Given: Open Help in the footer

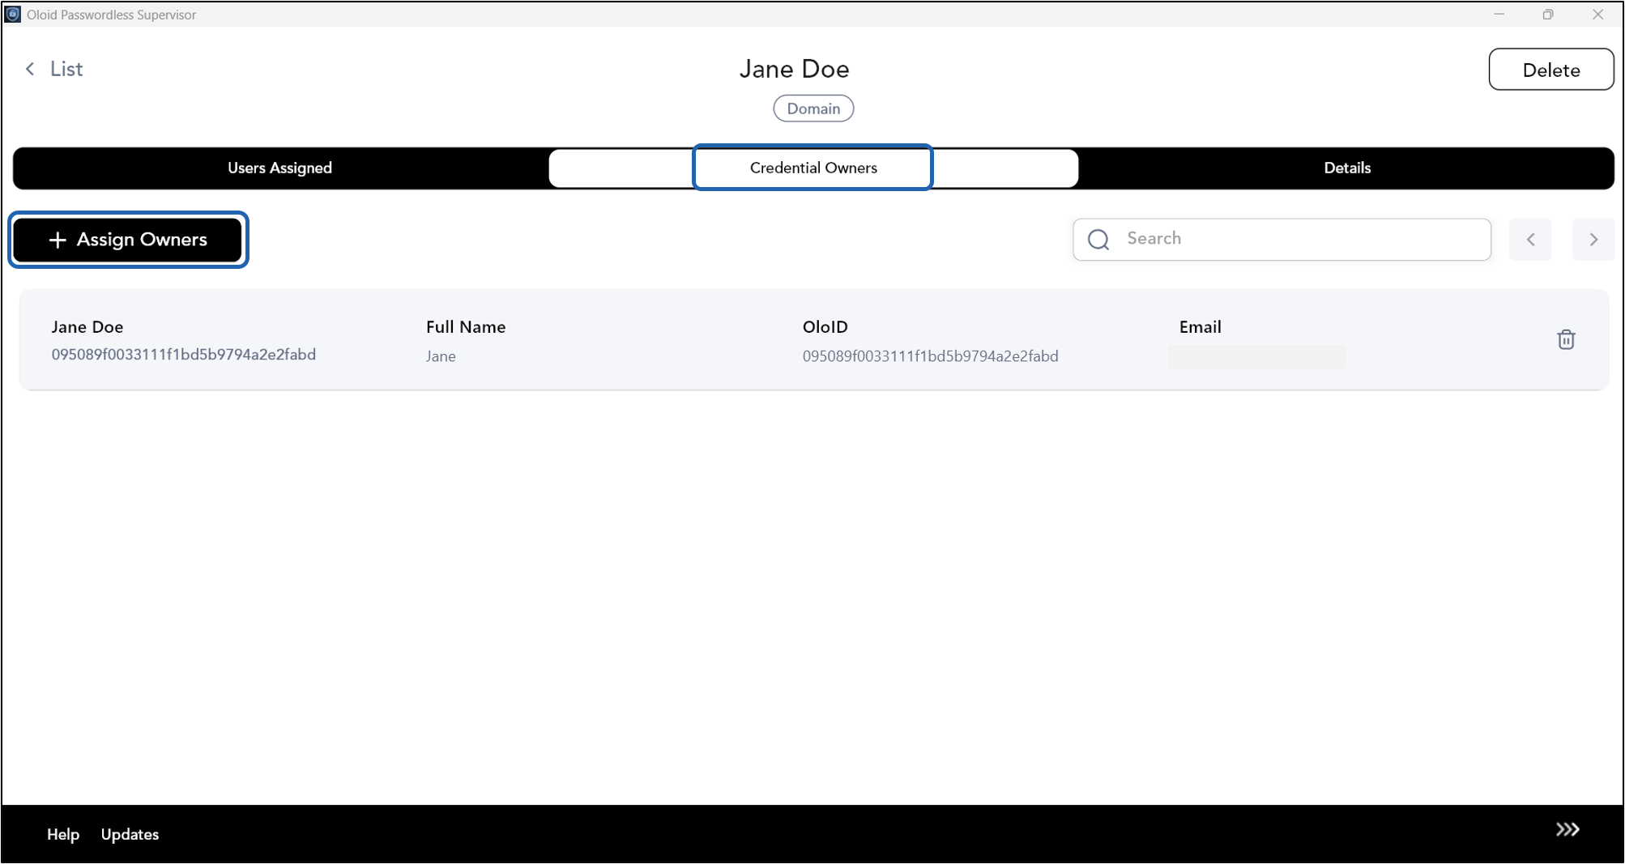Looking at the screenshot, I should point(63,834).
